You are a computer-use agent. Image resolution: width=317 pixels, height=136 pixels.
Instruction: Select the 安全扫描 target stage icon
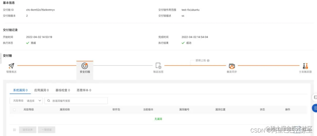tap(85, 66)
